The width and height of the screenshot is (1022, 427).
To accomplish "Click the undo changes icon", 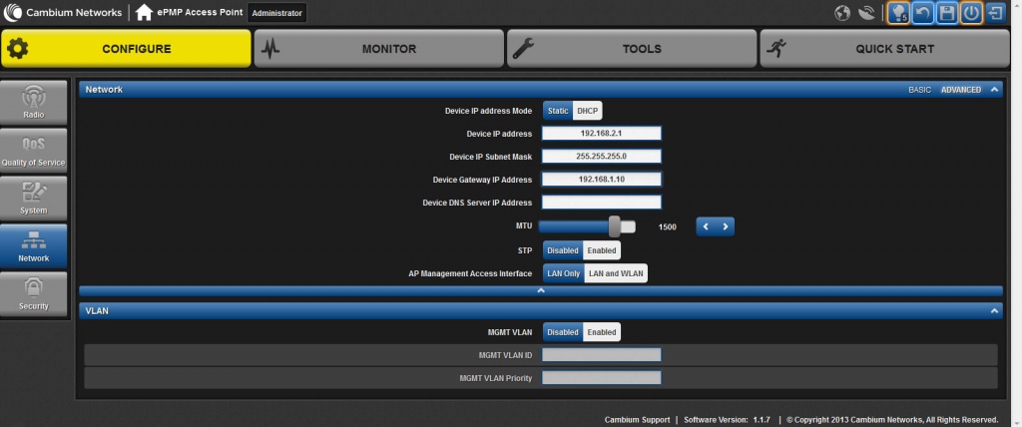I will (923, 13).
